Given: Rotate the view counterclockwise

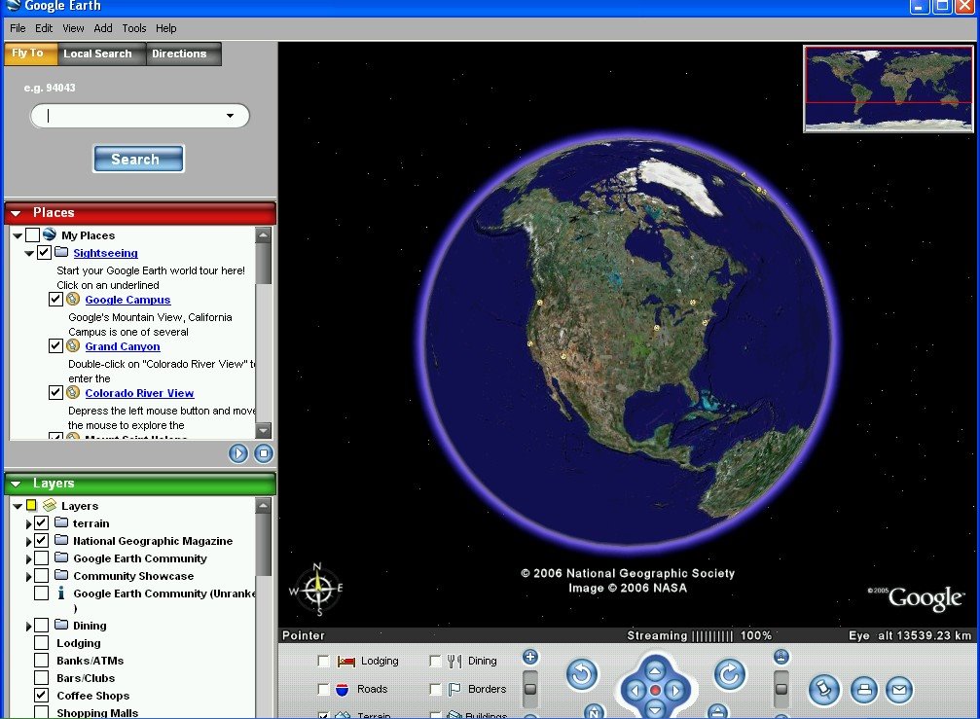Looking at the screenshot, I should coord(582,674).
